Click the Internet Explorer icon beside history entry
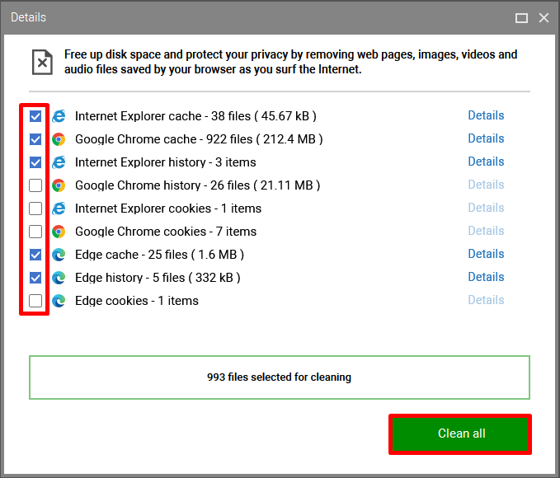Screen dimensions: 560x478 (59, 162)
